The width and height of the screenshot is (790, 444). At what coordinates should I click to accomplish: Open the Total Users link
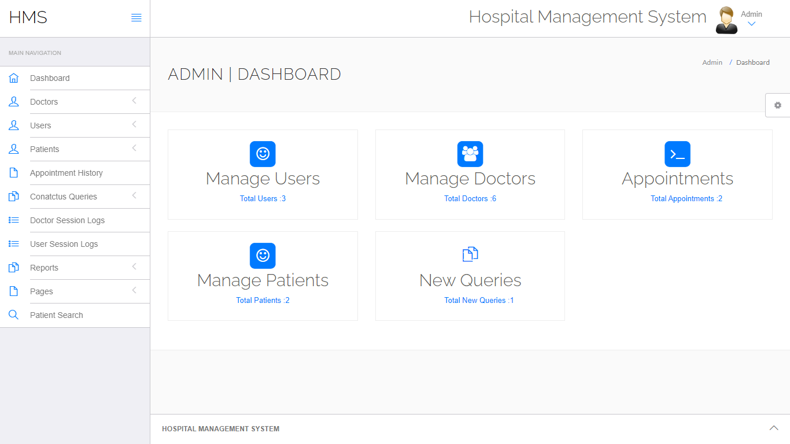263,198
